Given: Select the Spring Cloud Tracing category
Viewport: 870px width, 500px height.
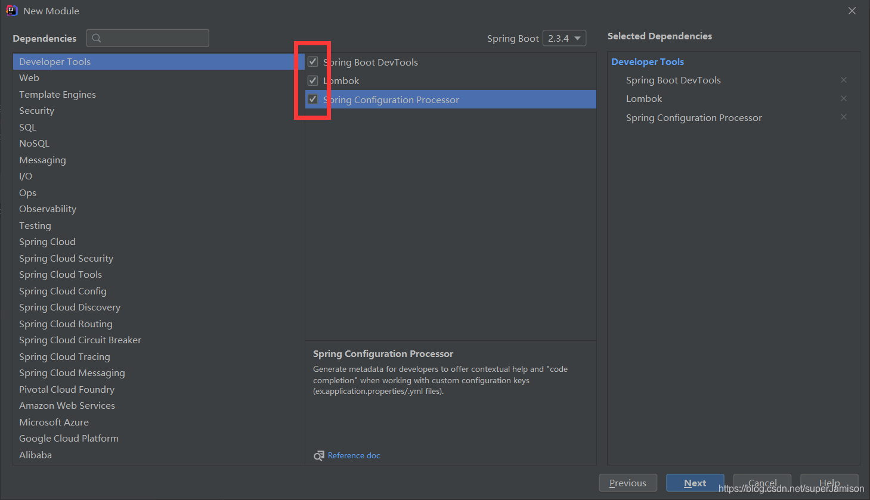Looking at the screenshot, I should tap(159, 356).
